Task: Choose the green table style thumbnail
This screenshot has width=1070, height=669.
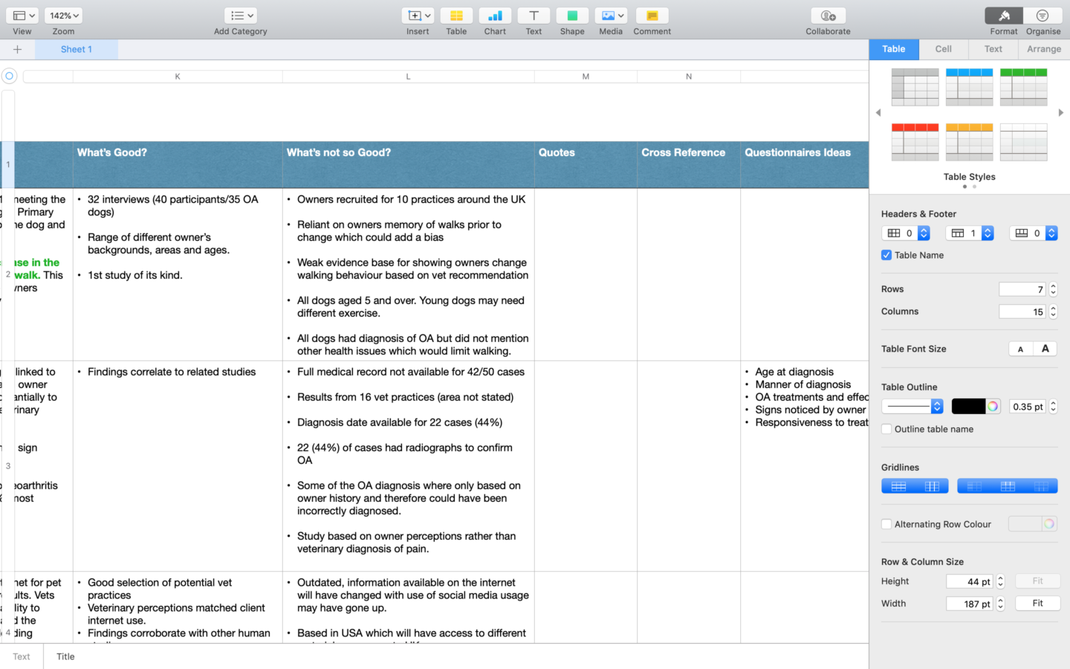Action: tap(1023, 87)
